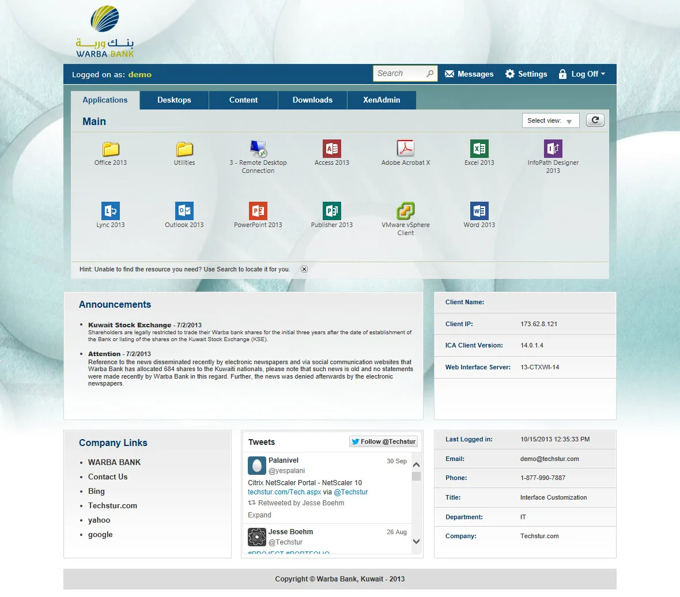This screenshot has width=680, height=597.
Task: Open the Bing link
Action: pyautogui.click(x=96, y=491)
